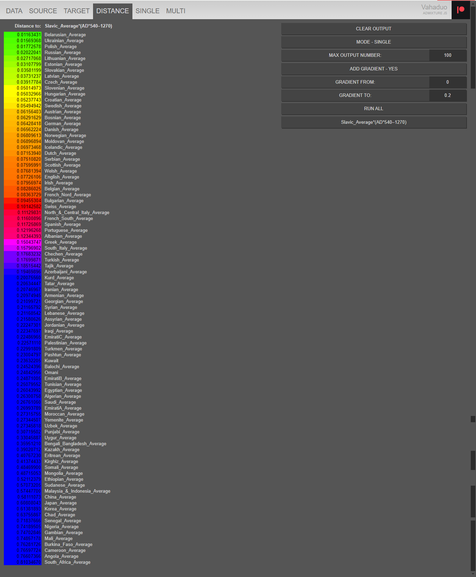Select German_Average in the output
The width and height of the screenshot is (476, 577).
point(63,124)
